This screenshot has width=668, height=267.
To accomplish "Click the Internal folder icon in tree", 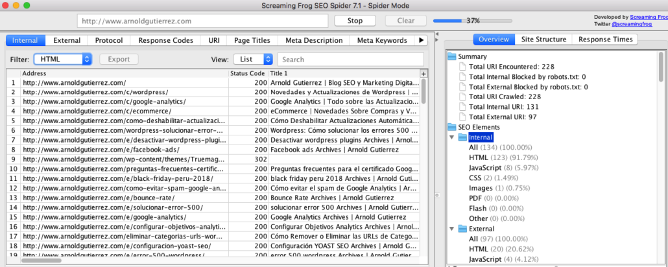I will tap(462, 137).
